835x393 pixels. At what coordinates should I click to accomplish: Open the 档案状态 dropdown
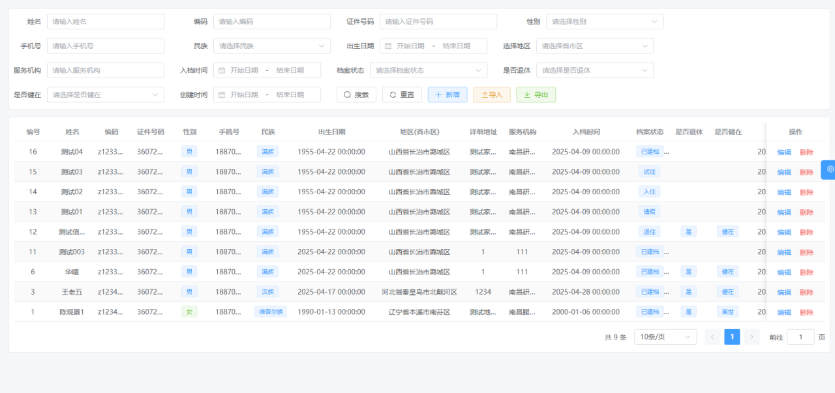tap(429, 70)
